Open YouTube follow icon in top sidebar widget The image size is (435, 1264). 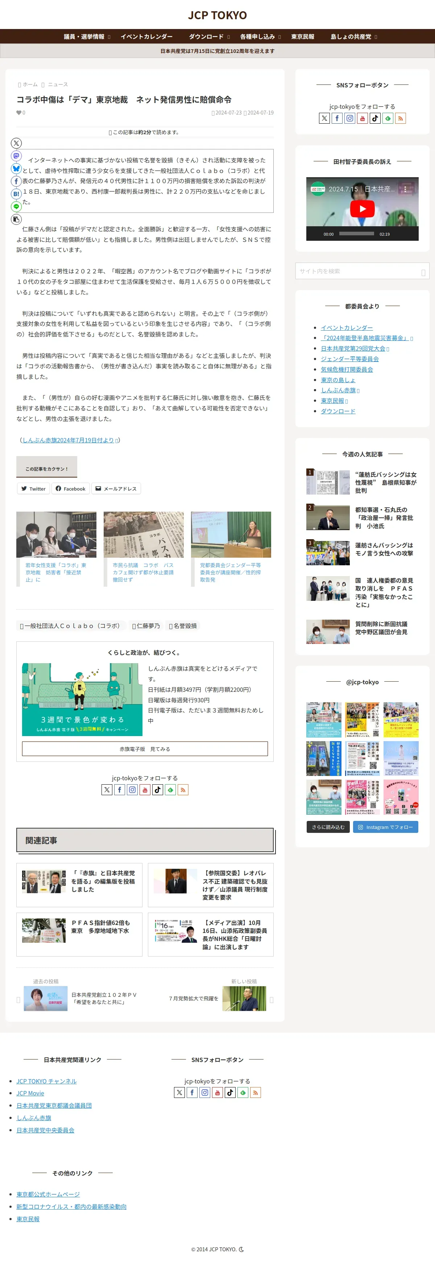point(362,118)
